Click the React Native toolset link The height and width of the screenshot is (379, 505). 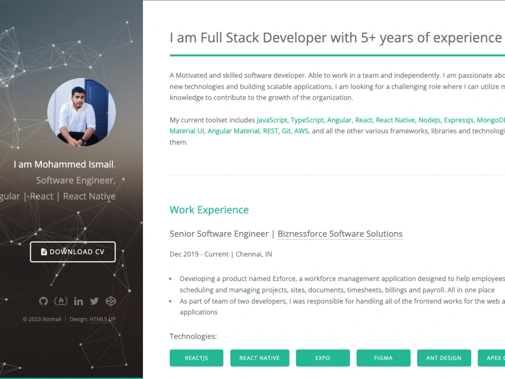point(394,120)
